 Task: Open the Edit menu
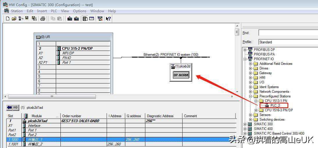point(30,11)
